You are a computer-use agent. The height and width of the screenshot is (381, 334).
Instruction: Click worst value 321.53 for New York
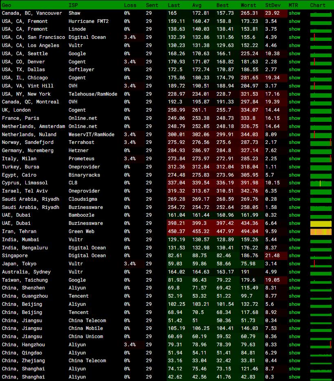click(250, 94)
